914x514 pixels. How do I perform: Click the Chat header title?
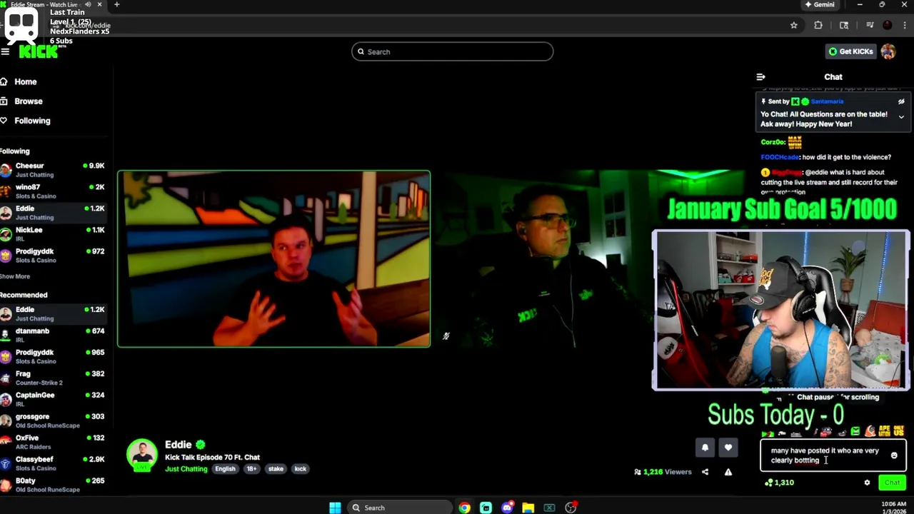point(833,76)
